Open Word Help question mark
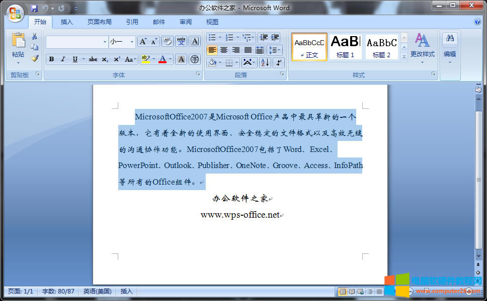Viewport: 487px width, 301px height. click(477, 22)
